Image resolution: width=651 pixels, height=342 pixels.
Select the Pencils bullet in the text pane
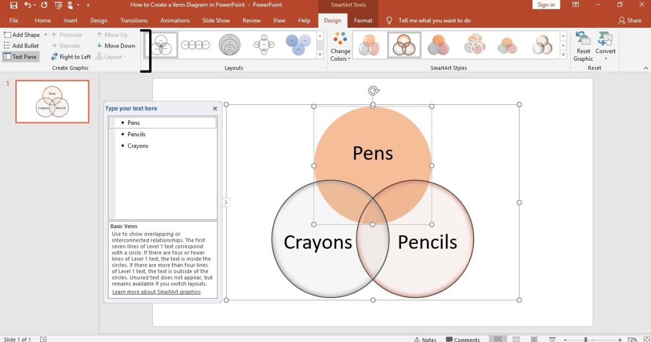137,134
